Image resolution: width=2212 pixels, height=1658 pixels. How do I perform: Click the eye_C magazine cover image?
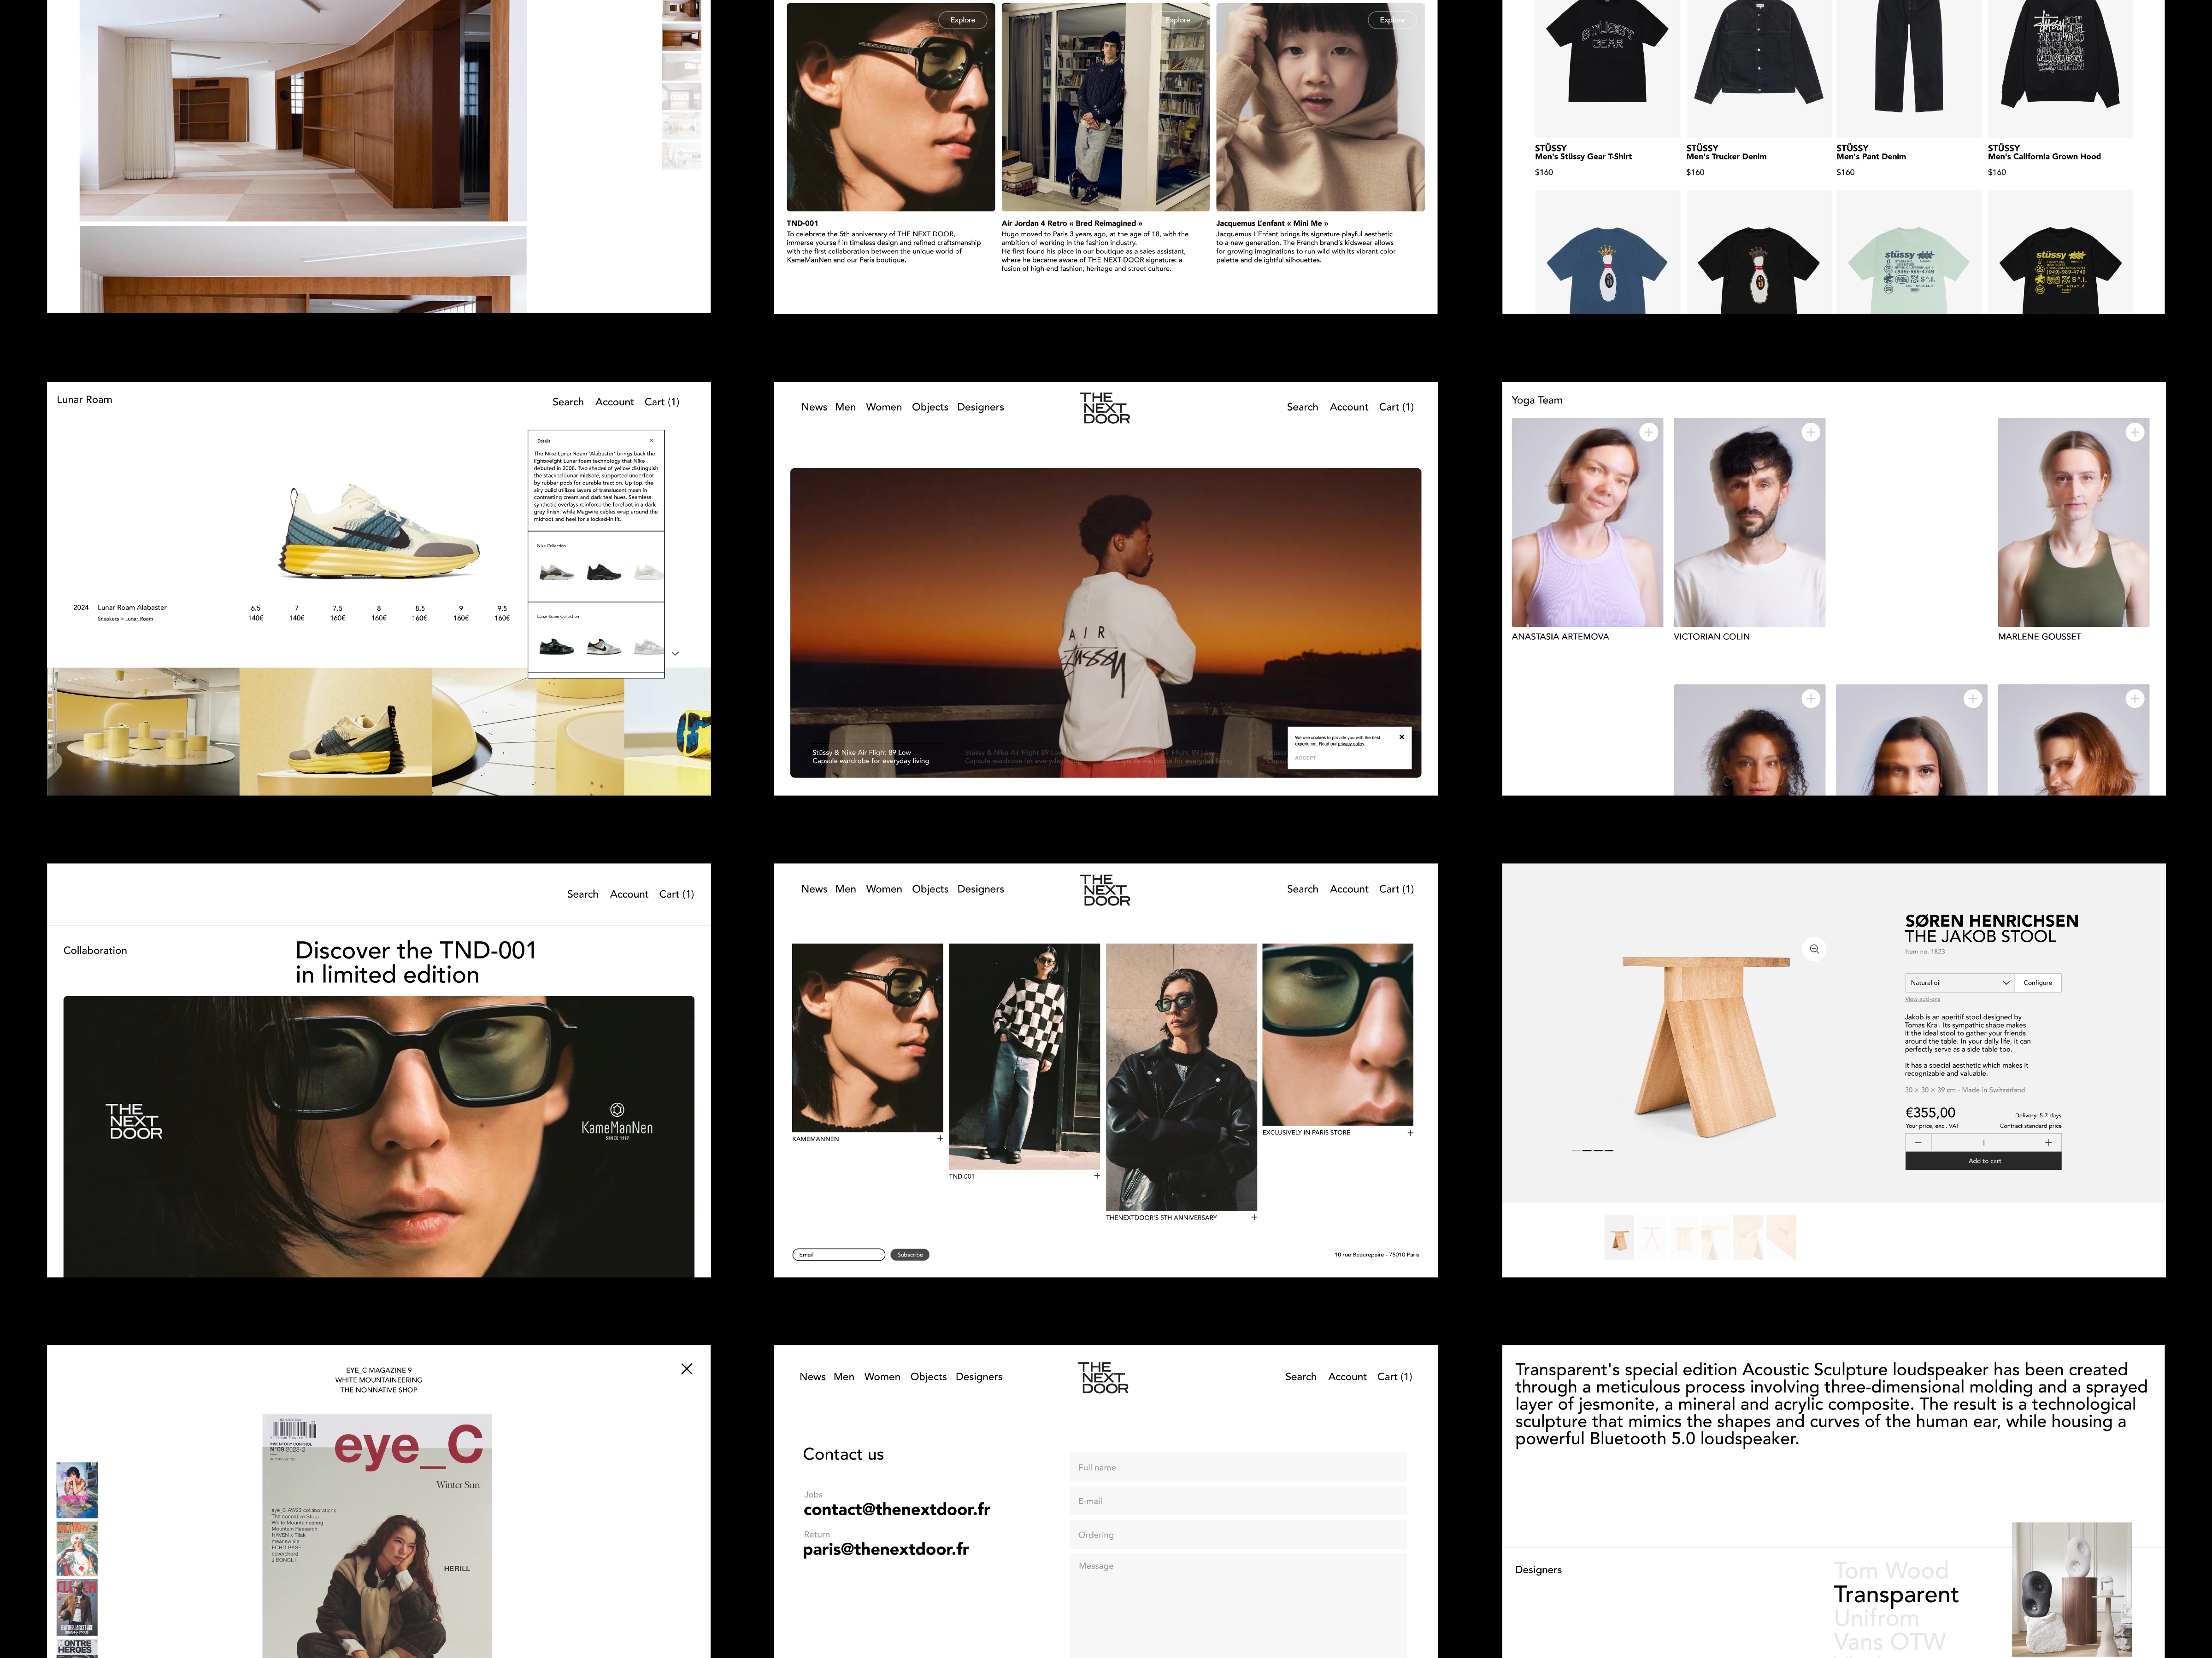click(377, 1536)
